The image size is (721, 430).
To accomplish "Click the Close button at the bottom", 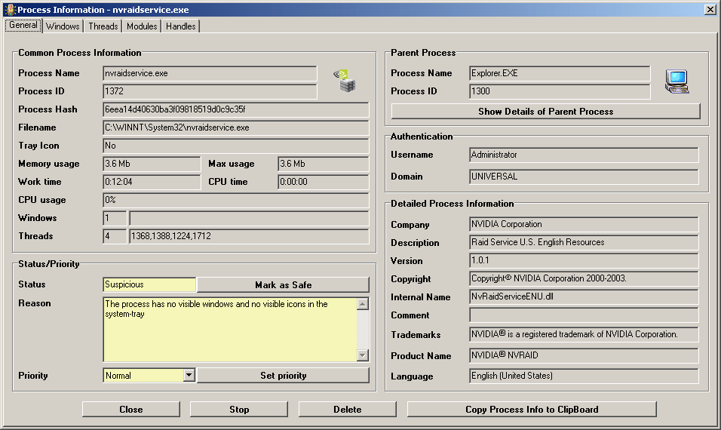I will tap(131, 410).
